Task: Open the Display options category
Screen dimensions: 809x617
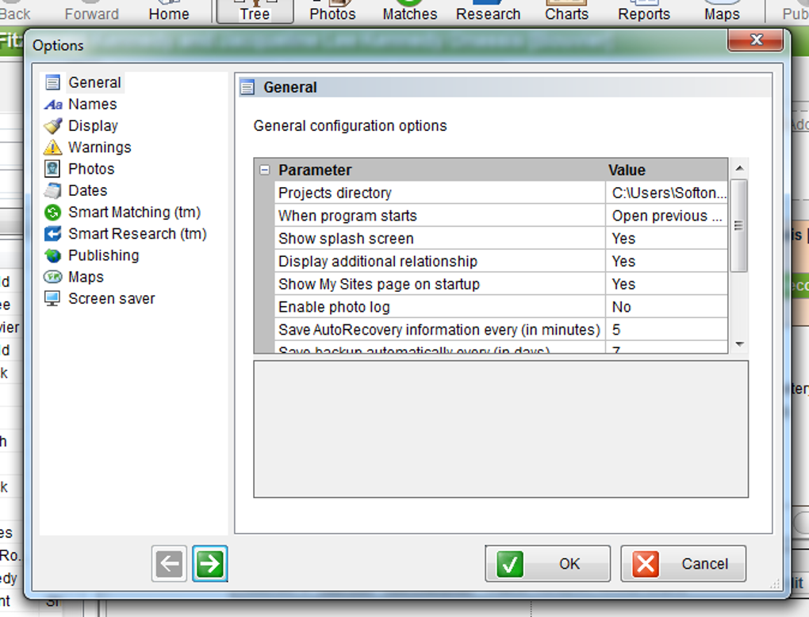Action: coord(94,126)
